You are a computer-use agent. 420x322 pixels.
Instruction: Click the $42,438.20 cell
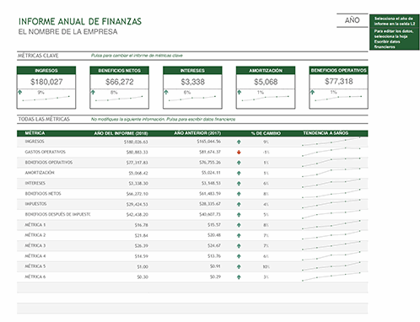(x=137, y=215)
